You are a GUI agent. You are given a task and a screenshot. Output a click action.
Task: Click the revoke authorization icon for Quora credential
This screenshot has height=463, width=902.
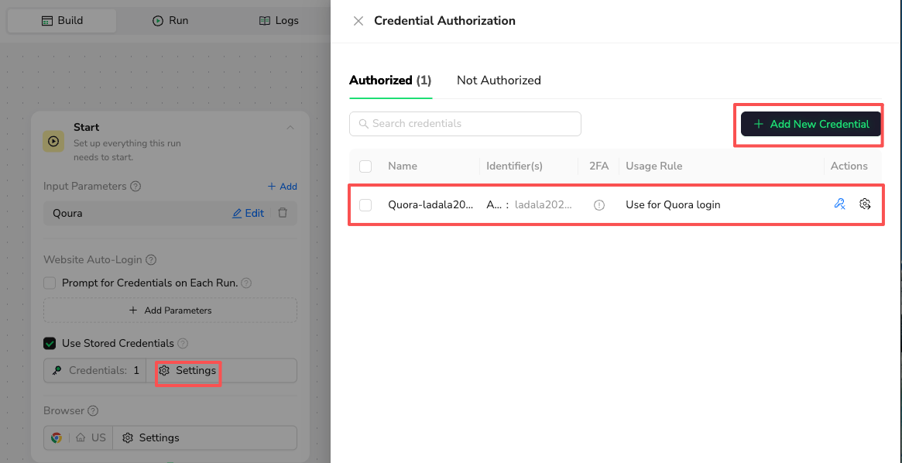tap(839, 204)
